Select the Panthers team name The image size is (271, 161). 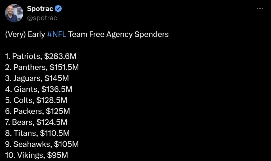pos(29,67)
